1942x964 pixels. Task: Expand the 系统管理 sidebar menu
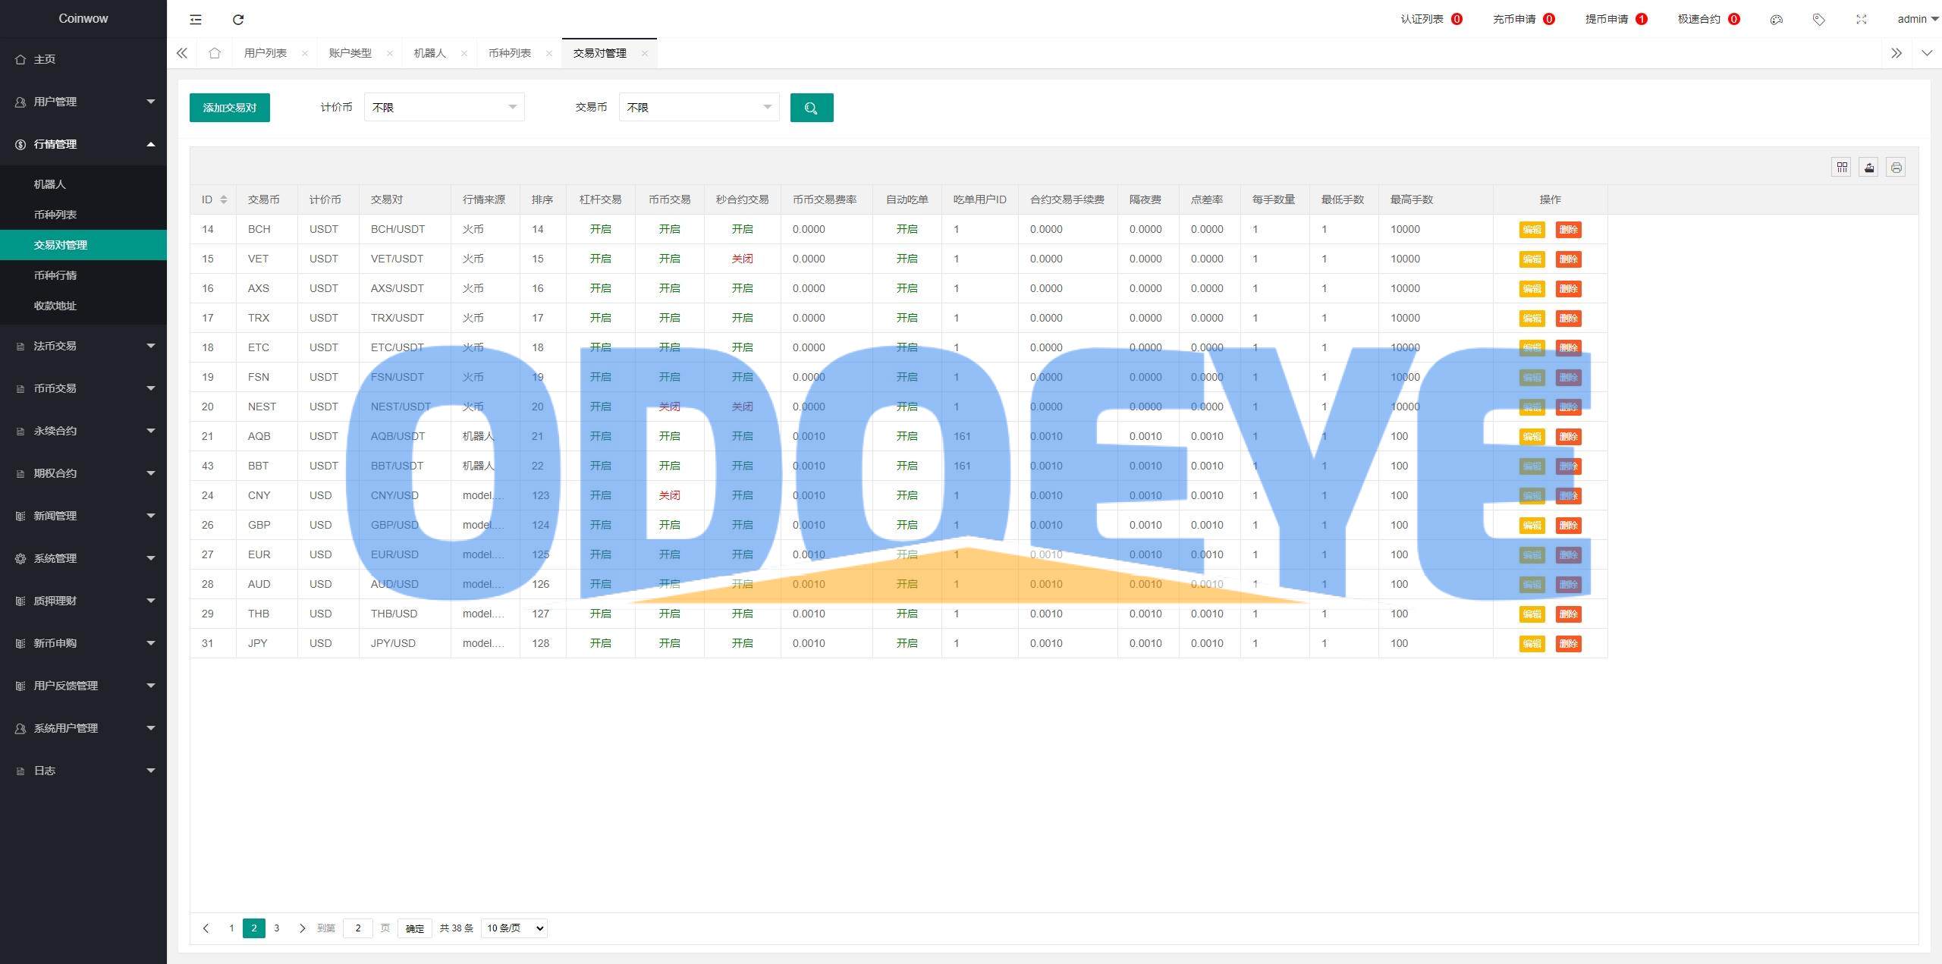pyautogui.click(x=83, y=558)
